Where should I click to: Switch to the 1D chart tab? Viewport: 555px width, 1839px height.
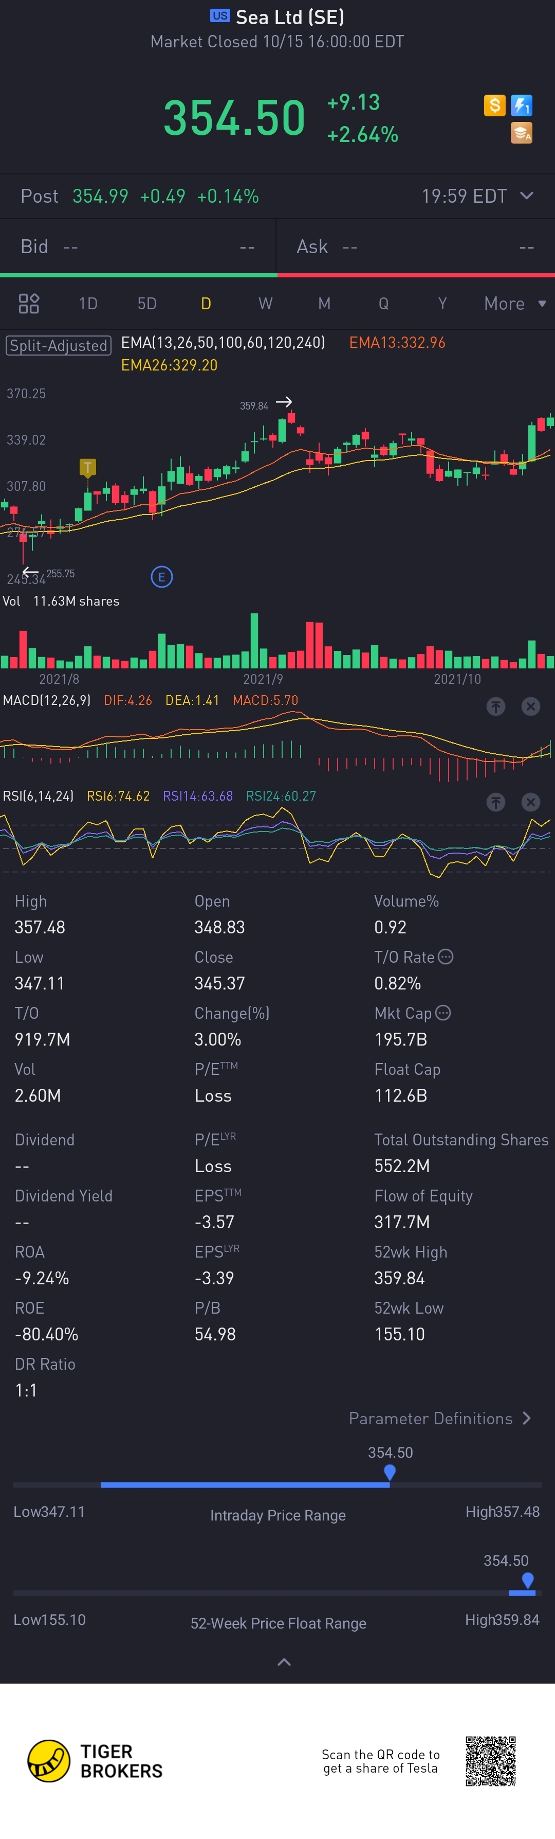pyautogui.click(x=88, y=304)
